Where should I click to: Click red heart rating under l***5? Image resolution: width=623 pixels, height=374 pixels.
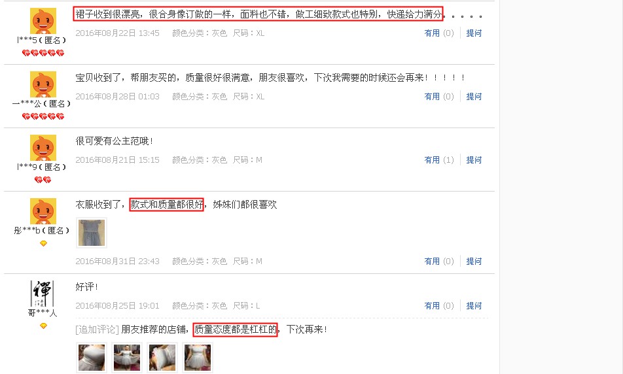43,53
